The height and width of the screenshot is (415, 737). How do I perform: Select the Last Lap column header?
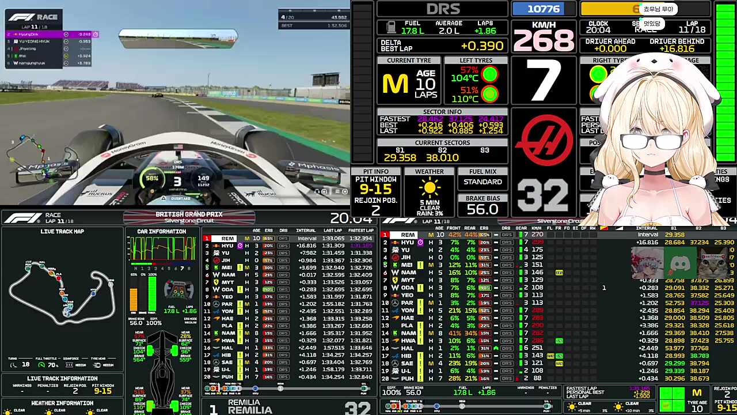tap(332, 231)
